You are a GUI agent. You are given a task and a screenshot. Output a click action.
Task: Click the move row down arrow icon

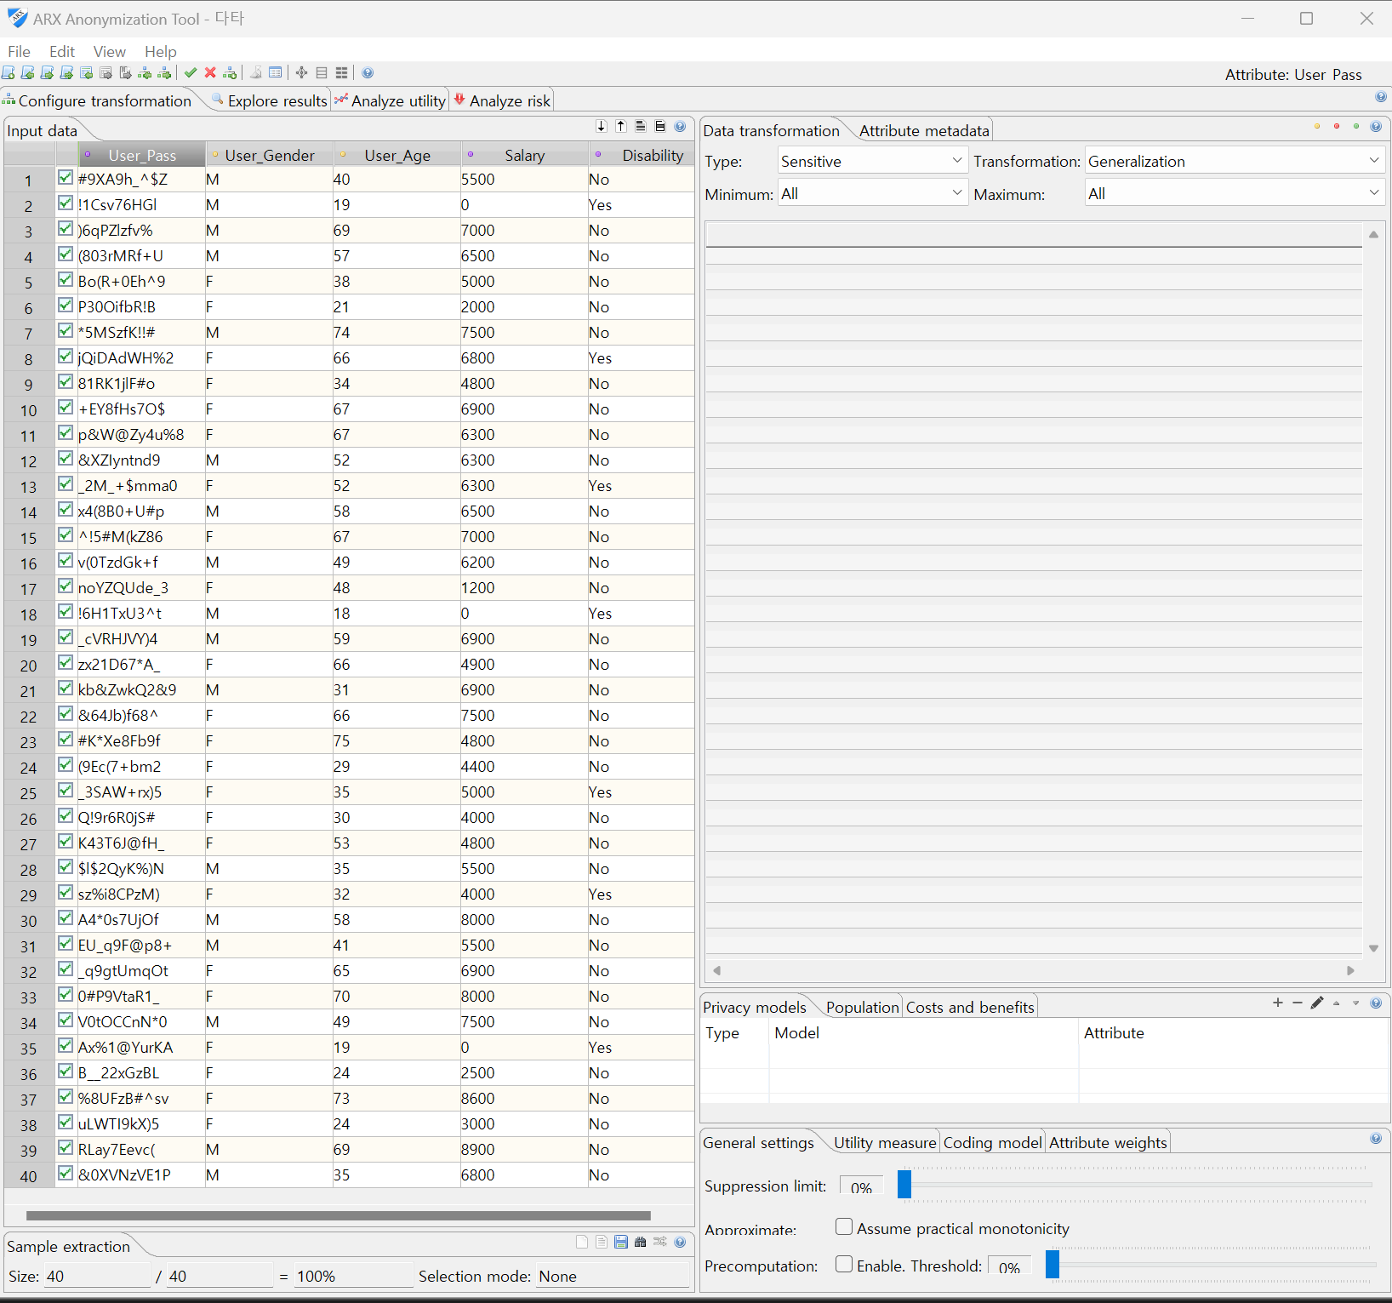coord(602,127)
